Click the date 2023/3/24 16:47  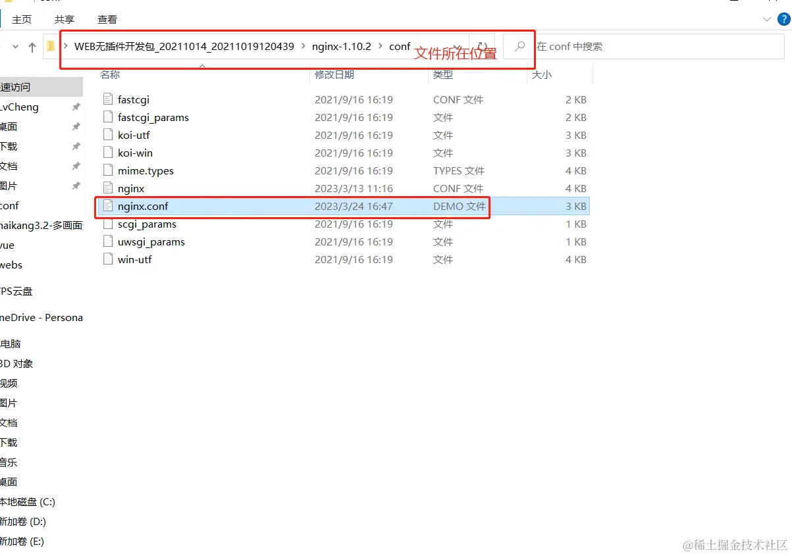(354, 206)
